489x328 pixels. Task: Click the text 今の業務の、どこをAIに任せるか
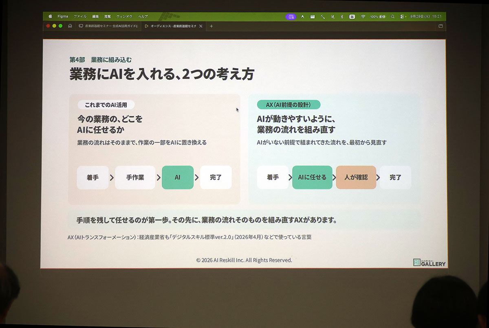(110, 125)
